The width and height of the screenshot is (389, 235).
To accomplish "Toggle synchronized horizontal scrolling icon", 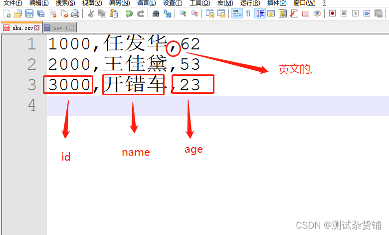I will click(x=221, y=13).
